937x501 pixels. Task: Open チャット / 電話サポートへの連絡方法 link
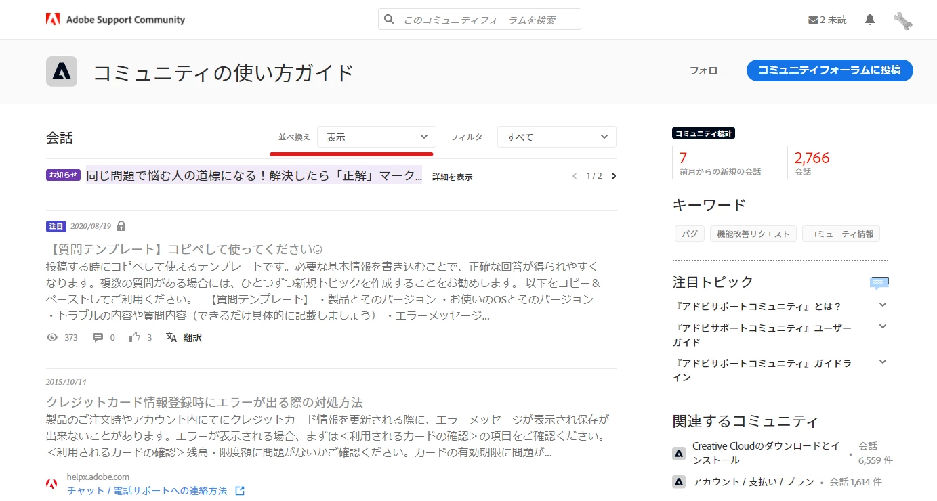147,491
